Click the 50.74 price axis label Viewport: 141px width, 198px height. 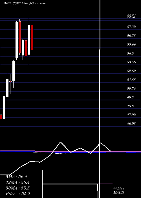(x=131, y=88)
